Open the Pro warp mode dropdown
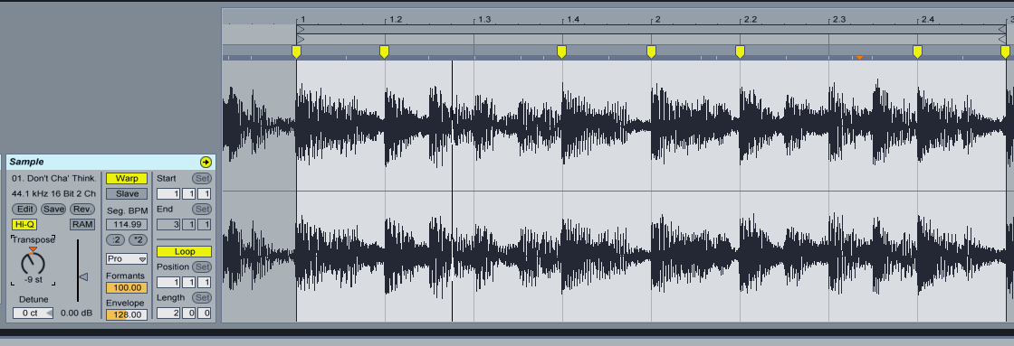1014x346 pixels. click(x=127, y=259)
